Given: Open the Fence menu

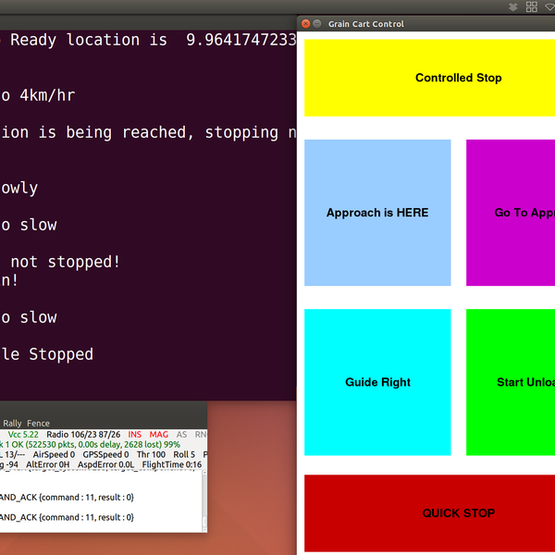Looking at the screenshot, I should [39, 423].
